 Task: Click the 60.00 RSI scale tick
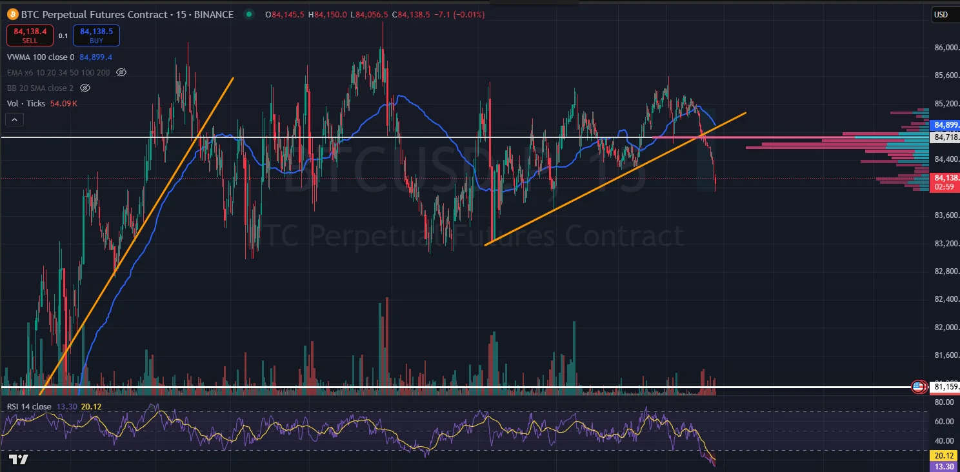pos(943,422)
